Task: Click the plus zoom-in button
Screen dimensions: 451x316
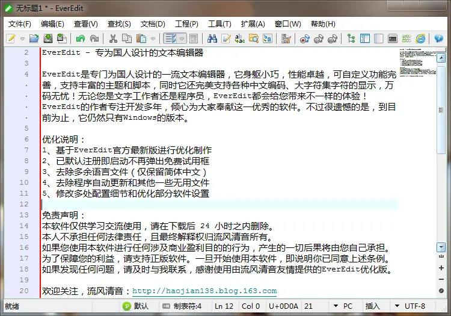Action: pos(441,268)
